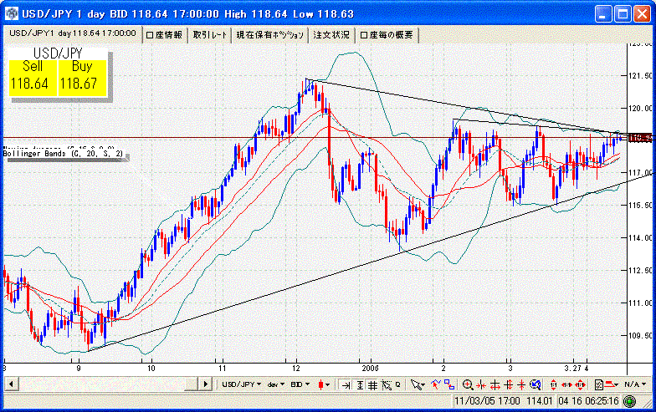Select the USD/JPY1 day chart tab
Image resolution: width=656 pixels, height=412 pixels.
tap(72, 33)
